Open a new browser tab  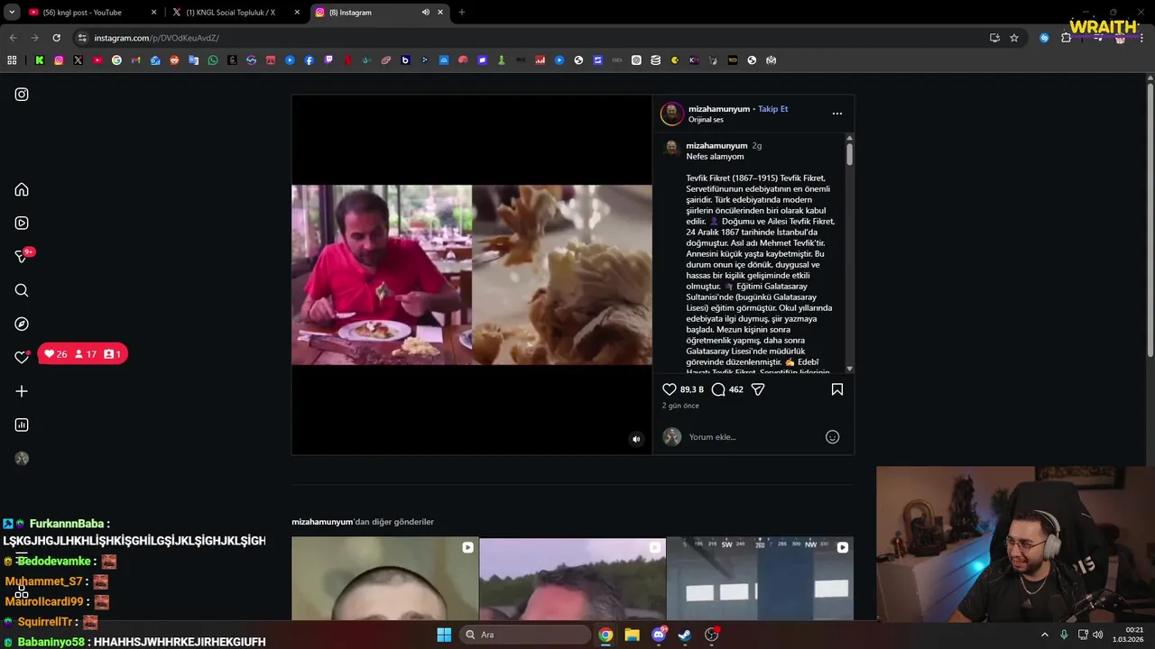tap(462, 13)
